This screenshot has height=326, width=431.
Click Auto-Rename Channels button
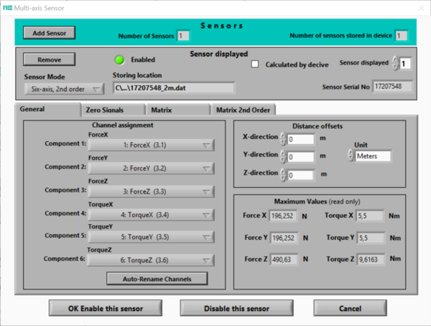pos(158,278)
